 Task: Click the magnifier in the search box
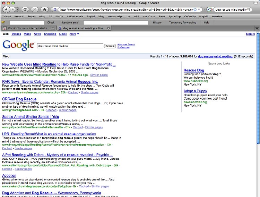click(249, 10)
